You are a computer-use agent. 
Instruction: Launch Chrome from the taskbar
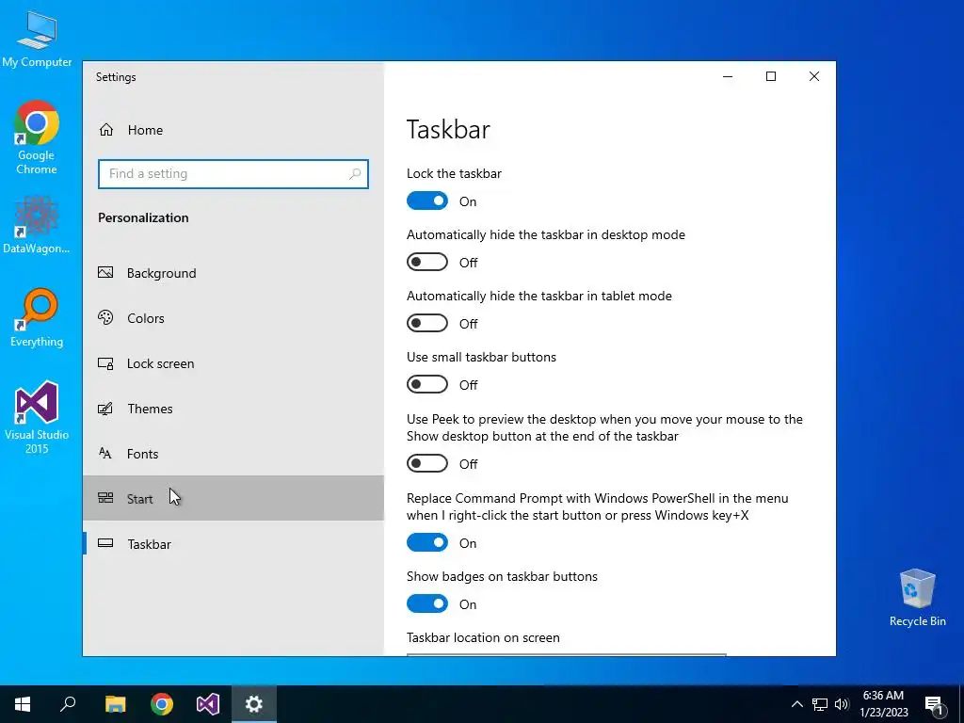coord(162,704)
